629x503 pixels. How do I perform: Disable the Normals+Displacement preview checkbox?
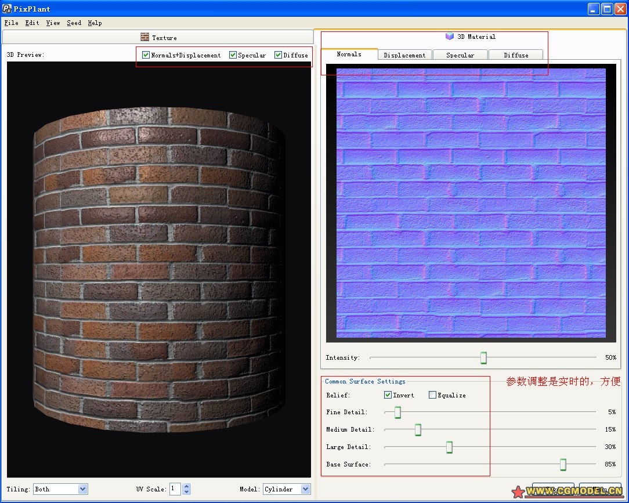point(146,55)
